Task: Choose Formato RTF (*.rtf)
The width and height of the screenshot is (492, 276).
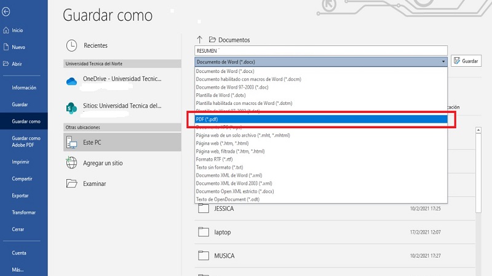Action: click(x=320, y=159)
